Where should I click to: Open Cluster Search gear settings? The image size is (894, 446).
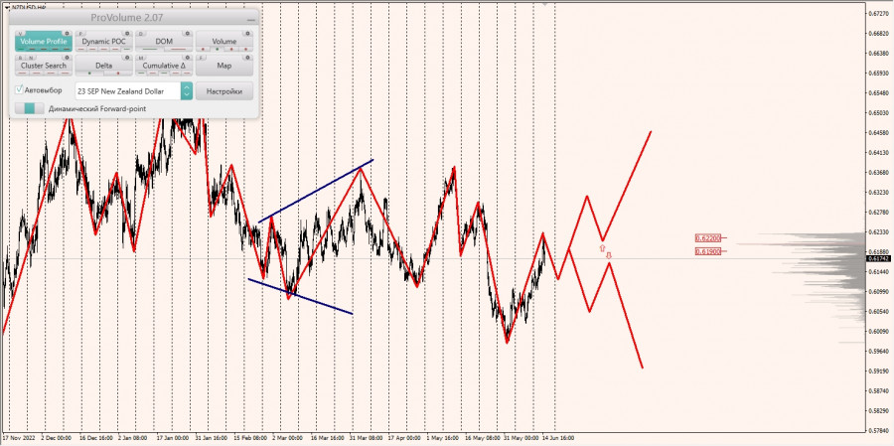click(x=67, y=58)
